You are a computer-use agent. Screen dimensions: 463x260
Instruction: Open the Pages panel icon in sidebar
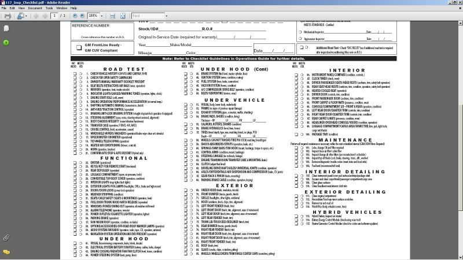[6, 28]
